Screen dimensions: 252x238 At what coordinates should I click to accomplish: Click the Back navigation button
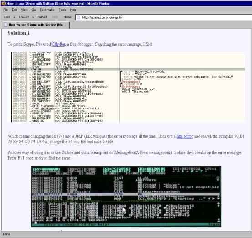click(7, 17)
